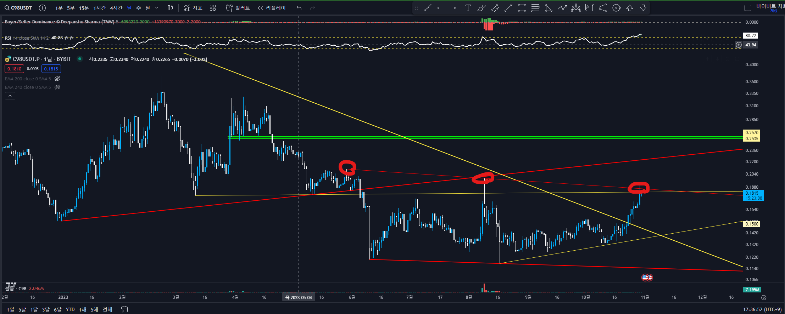
Task: Select the 5분 interval
Action: pyautogui.click(x=71, y=8)
